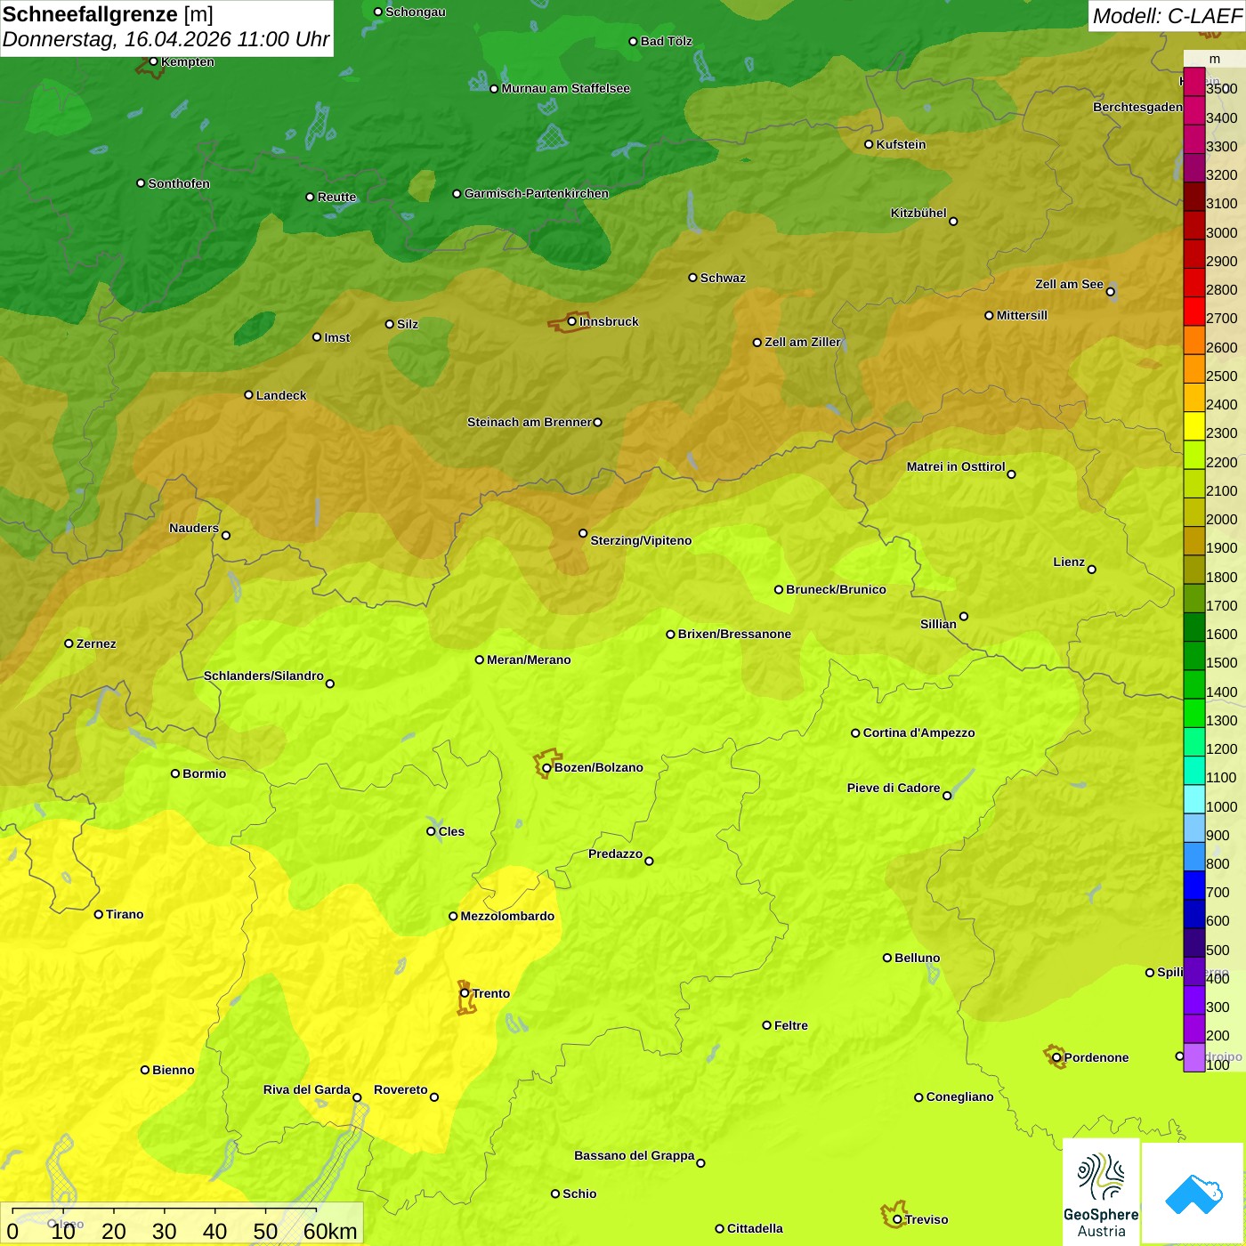1246x1246 pixels.
Task: Select the Landeck location marker dot
Action: pyautogui.click(x=248, y=395)
